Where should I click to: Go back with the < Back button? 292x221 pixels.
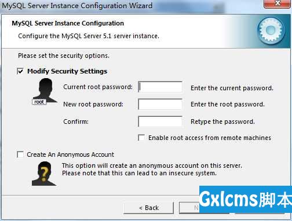tap(148, 208)
